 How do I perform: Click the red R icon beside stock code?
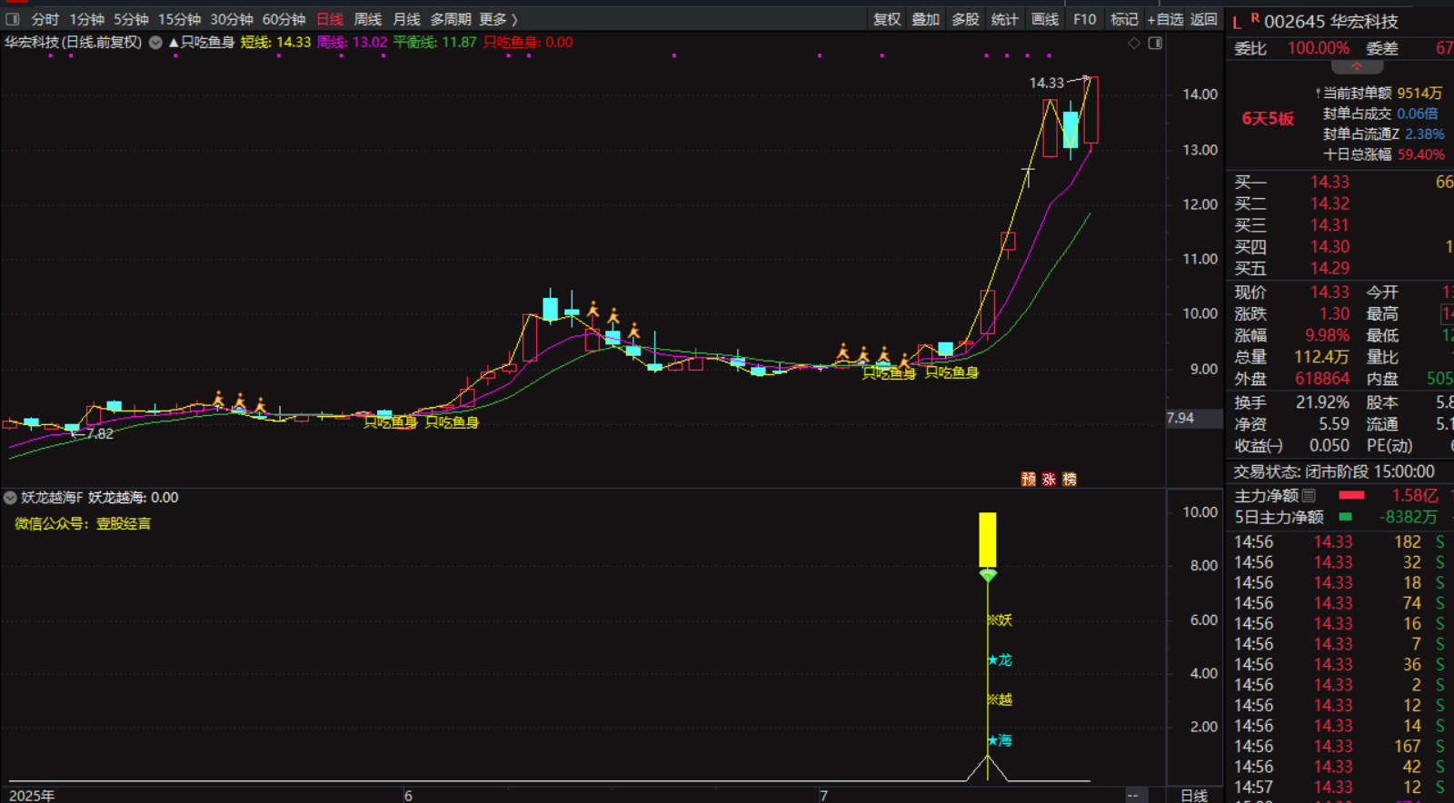click(1255, 18)
